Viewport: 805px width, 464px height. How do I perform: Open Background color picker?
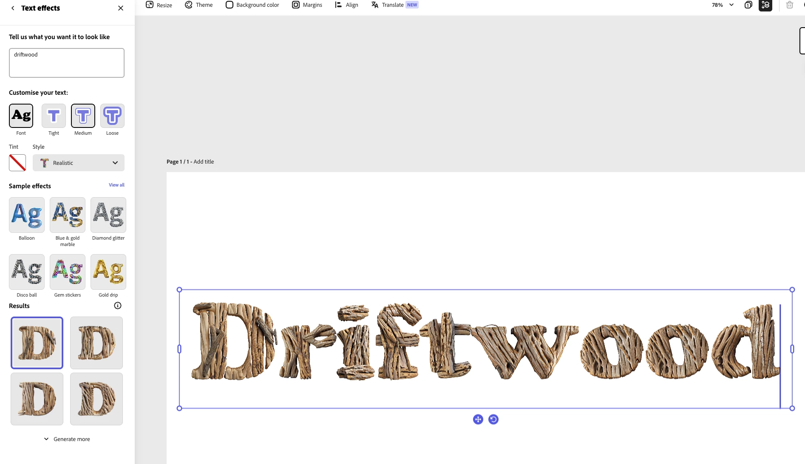[x=252, y=5]
